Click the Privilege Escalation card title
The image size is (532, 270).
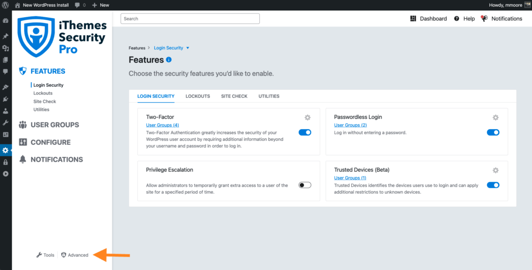point(170,170)
